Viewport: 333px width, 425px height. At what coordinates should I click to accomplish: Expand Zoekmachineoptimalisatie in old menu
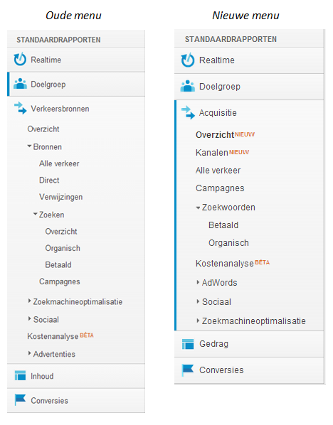pos(29,301)
